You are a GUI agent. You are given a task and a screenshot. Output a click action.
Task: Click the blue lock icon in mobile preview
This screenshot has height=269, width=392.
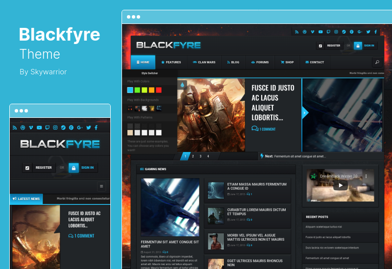click(73, 168)
